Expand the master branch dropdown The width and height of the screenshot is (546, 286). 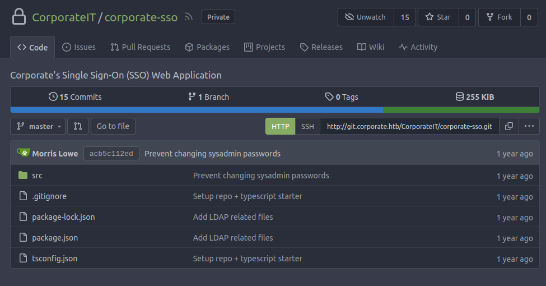(x=38, y=126)
